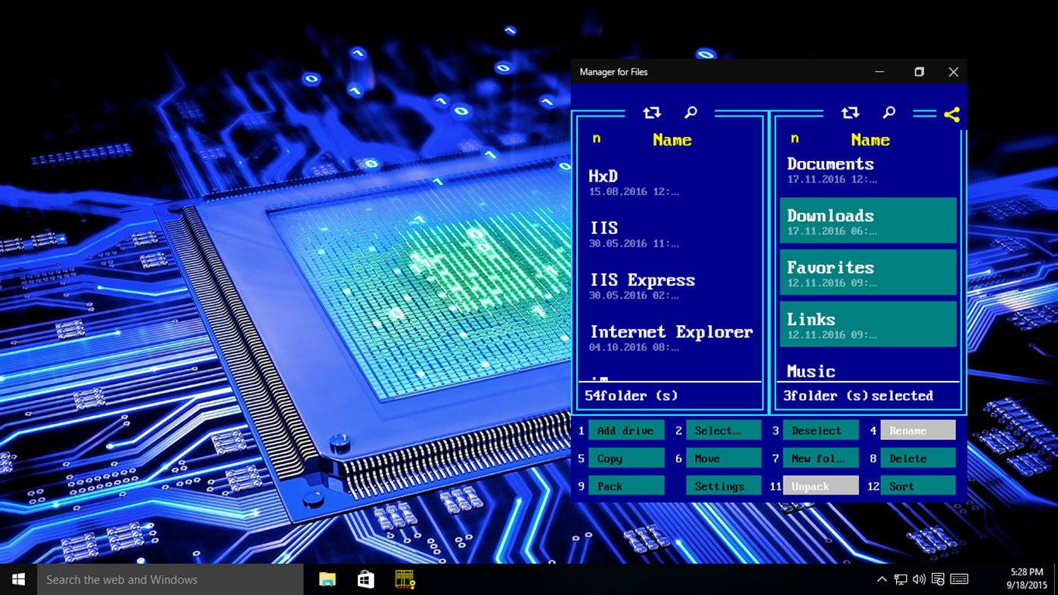The image size is (1058, 595).
Task: Click the Deselect button
Action: pyautogui.click(x=821, y=430)
